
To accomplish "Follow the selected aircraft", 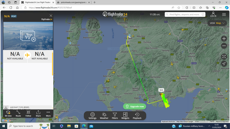I will pos(28,113).
